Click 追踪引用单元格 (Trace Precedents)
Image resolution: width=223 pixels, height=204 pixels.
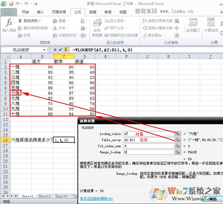pos(157,21)
